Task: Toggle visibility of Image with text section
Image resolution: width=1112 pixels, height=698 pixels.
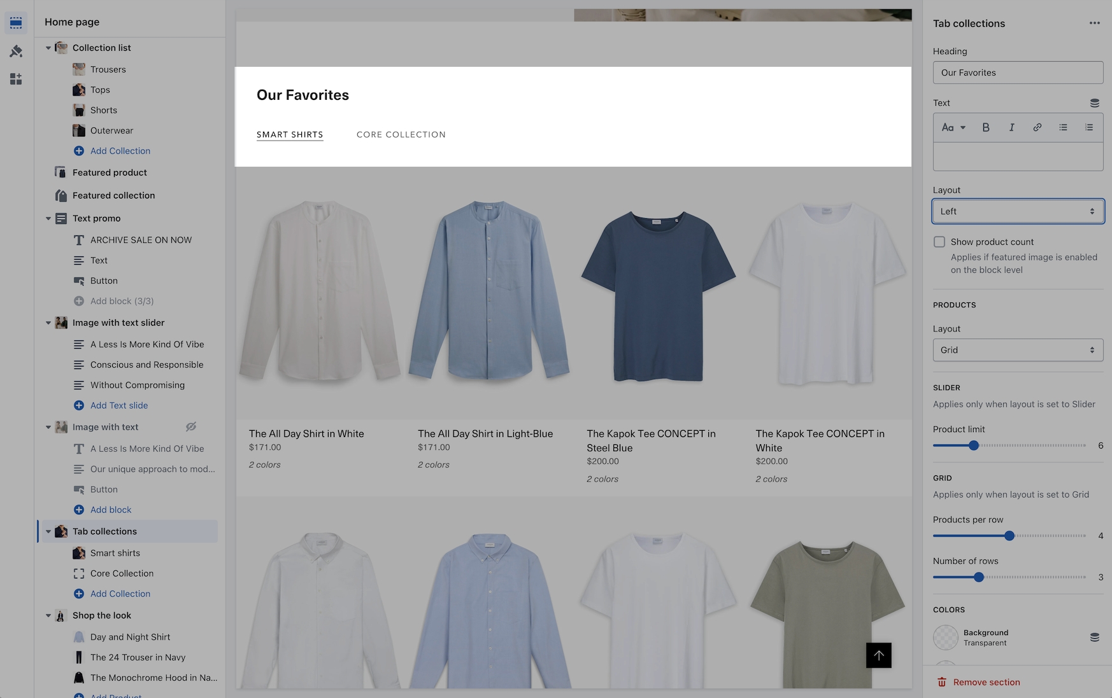Action: pos(190,427)
